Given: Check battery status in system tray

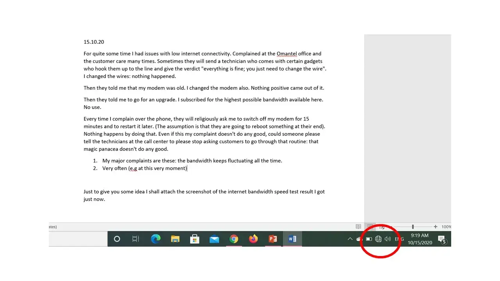Looking at the screenshot, I should tap(369, 239).
